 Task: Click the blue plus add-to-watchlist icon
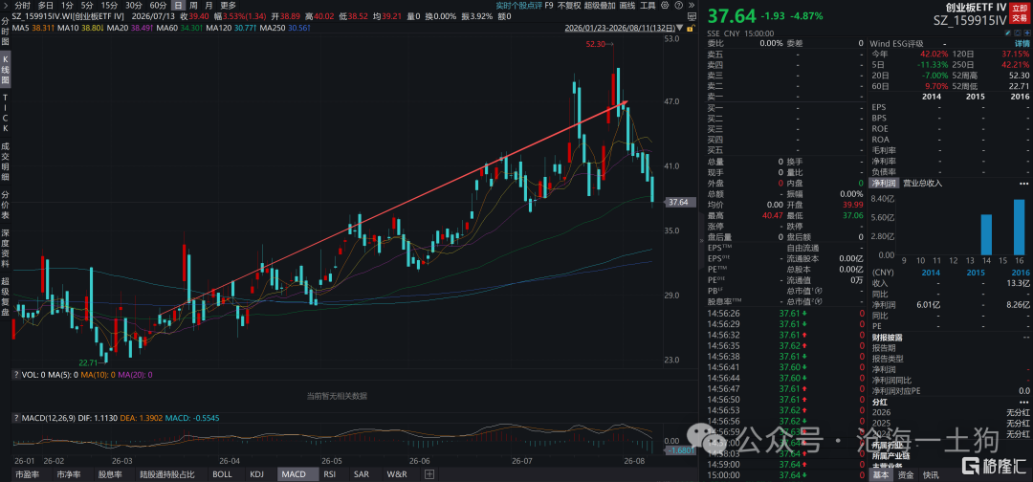click(x=1027, y=33)
